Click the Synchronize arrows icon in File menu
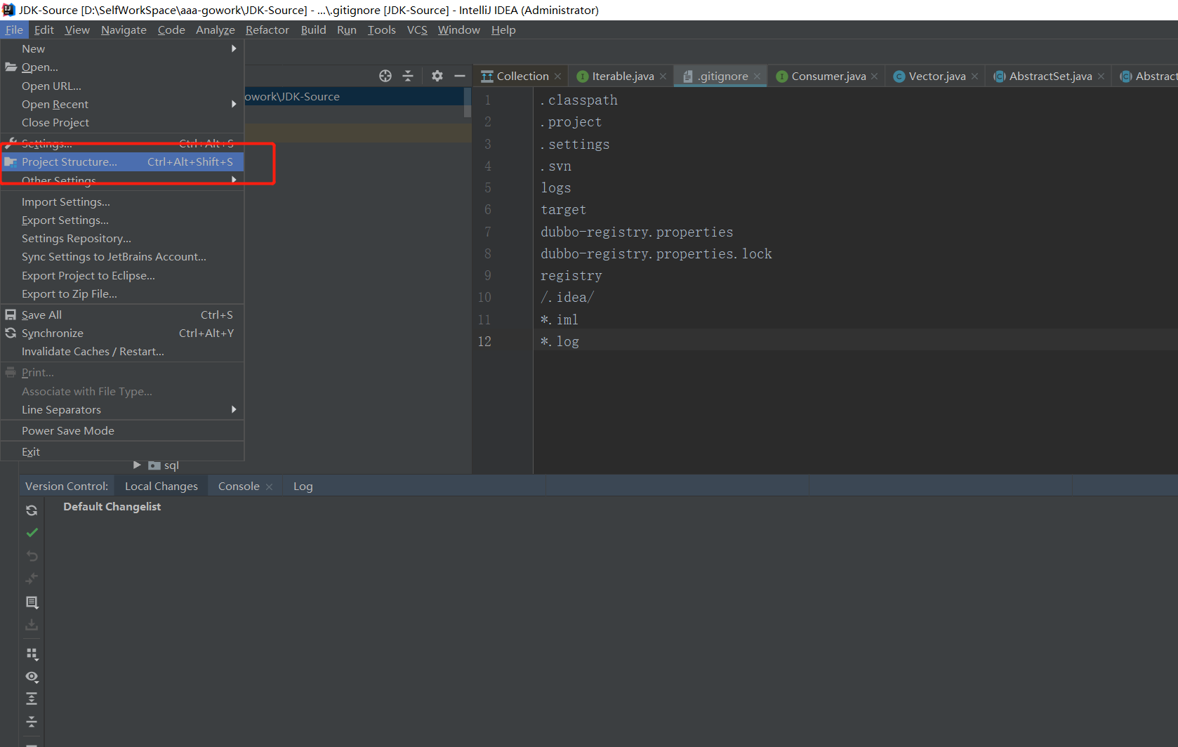 click(11, 333)
